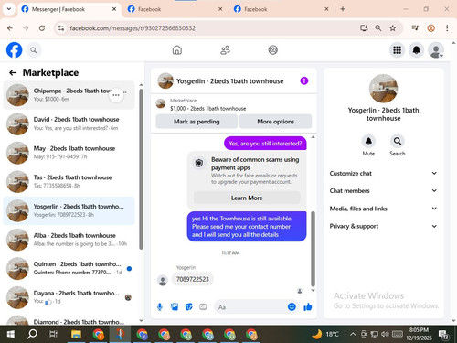Click the chat messages scrollbar
The width and height of the screenshot is (457, 343).
313,249
